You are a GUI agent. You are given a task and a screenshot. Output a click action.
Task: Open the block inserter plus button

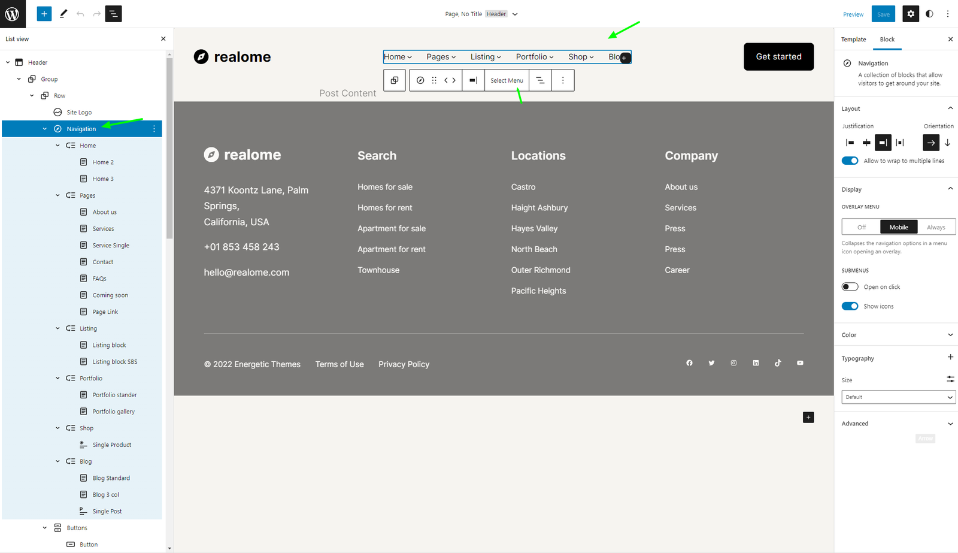pyautogui.click(x=44, y=14)
